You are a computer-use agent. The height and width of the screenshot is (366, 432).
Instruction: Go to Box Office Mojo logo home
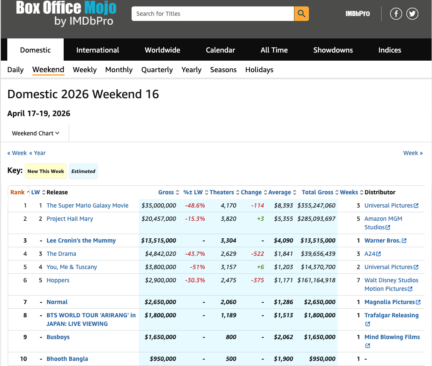(66, 13)
